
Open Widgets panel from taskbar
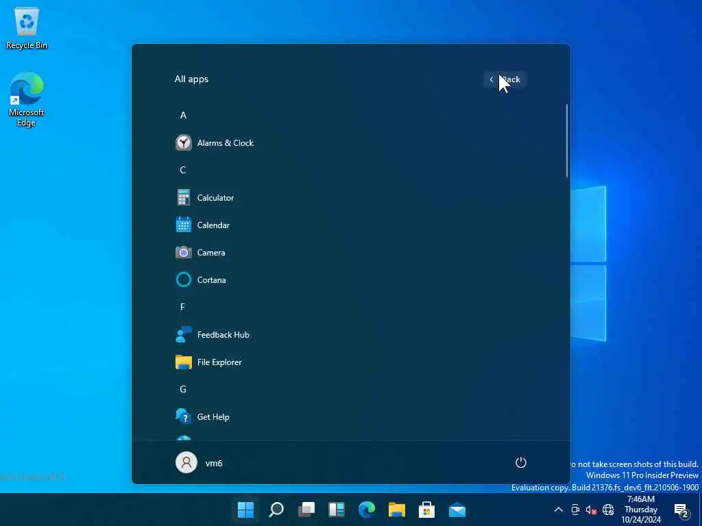(337, 510)
